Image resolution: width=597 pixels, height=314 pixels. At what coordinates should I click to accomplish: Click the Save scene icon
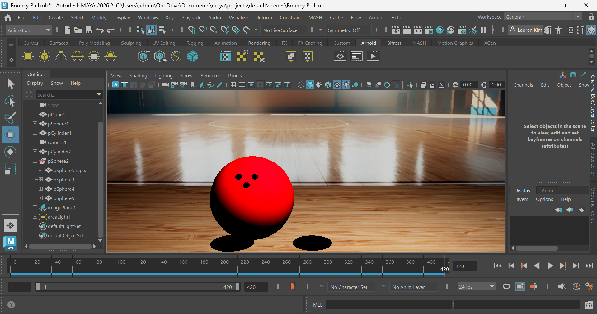coord(89,30)
